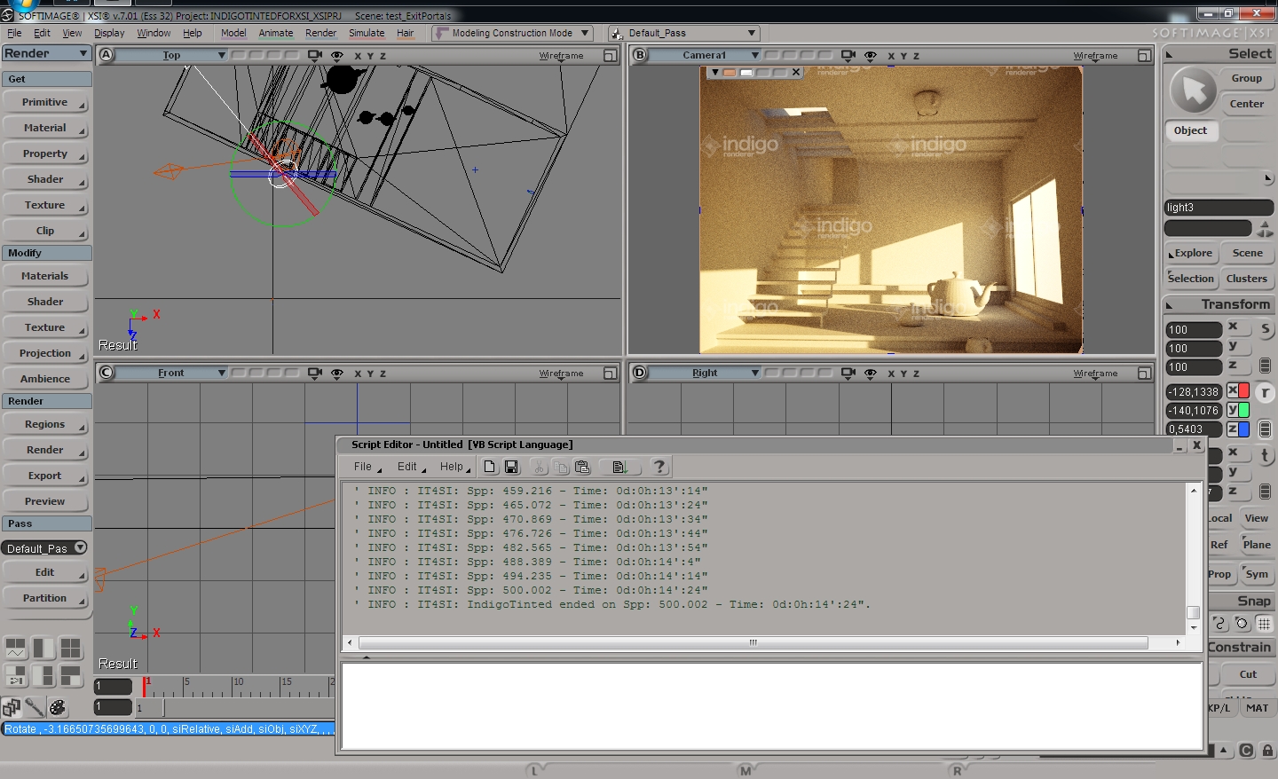
Task: Open the Display menu
Action: [x=109, y=33]
